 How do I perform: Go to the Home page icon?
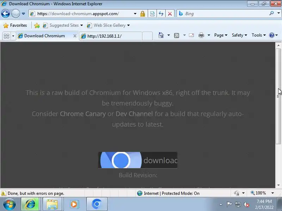click(161, 35)
